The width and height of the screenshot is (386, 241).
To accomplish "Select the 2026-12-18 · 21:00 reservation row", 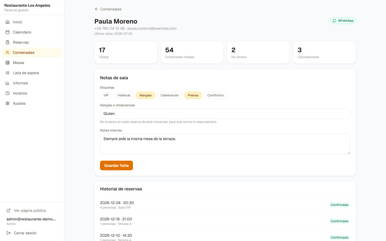I will click(225, 221).
